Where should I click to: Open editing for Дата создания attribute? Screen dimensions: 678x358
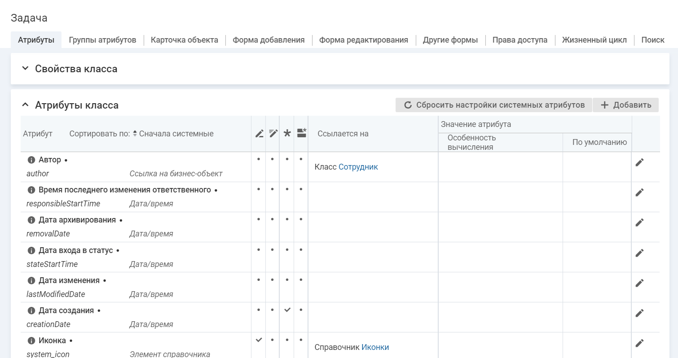pos(639,313)
